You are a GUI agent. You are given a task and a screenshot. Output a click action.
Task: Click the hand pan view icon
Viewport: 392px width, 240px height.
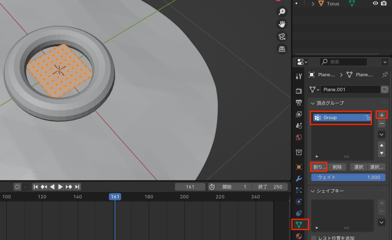point(282,24)
